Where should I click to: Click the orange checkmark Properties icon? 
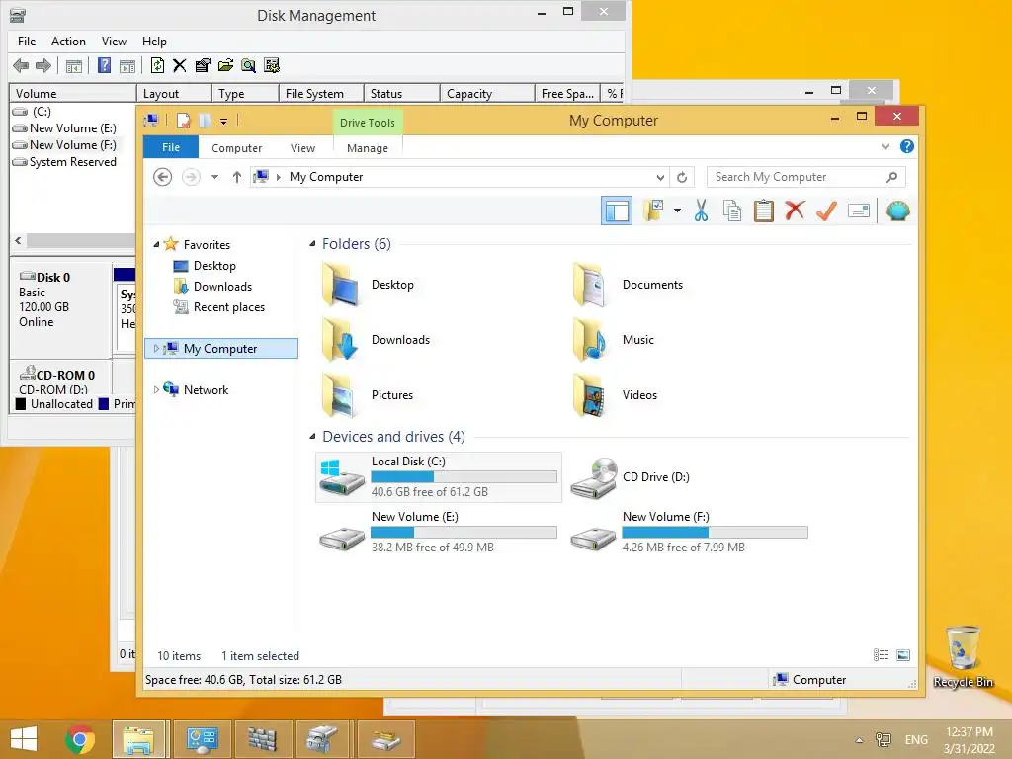point(827,211)
